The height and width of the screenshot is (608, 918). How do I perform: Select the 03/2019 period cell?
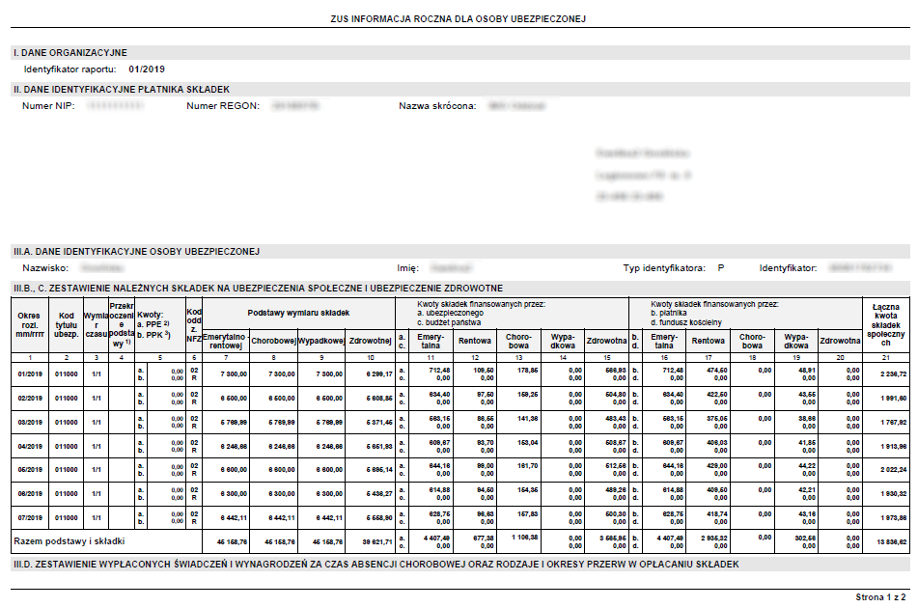pos(30,423)
